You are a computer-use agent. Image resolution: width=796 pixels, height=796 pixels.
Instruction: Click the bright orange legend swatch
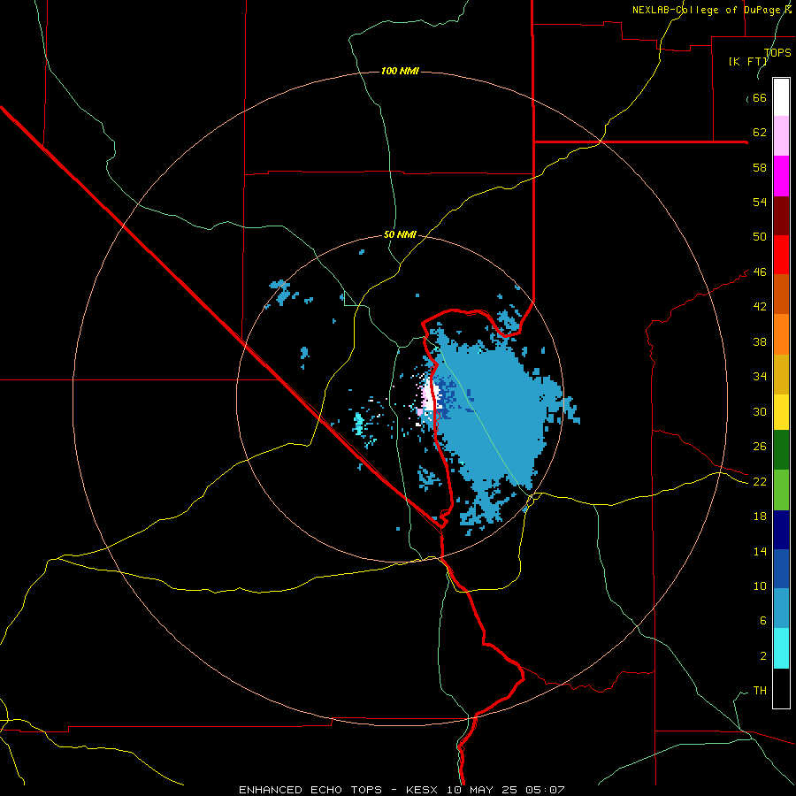coord(781,334)
